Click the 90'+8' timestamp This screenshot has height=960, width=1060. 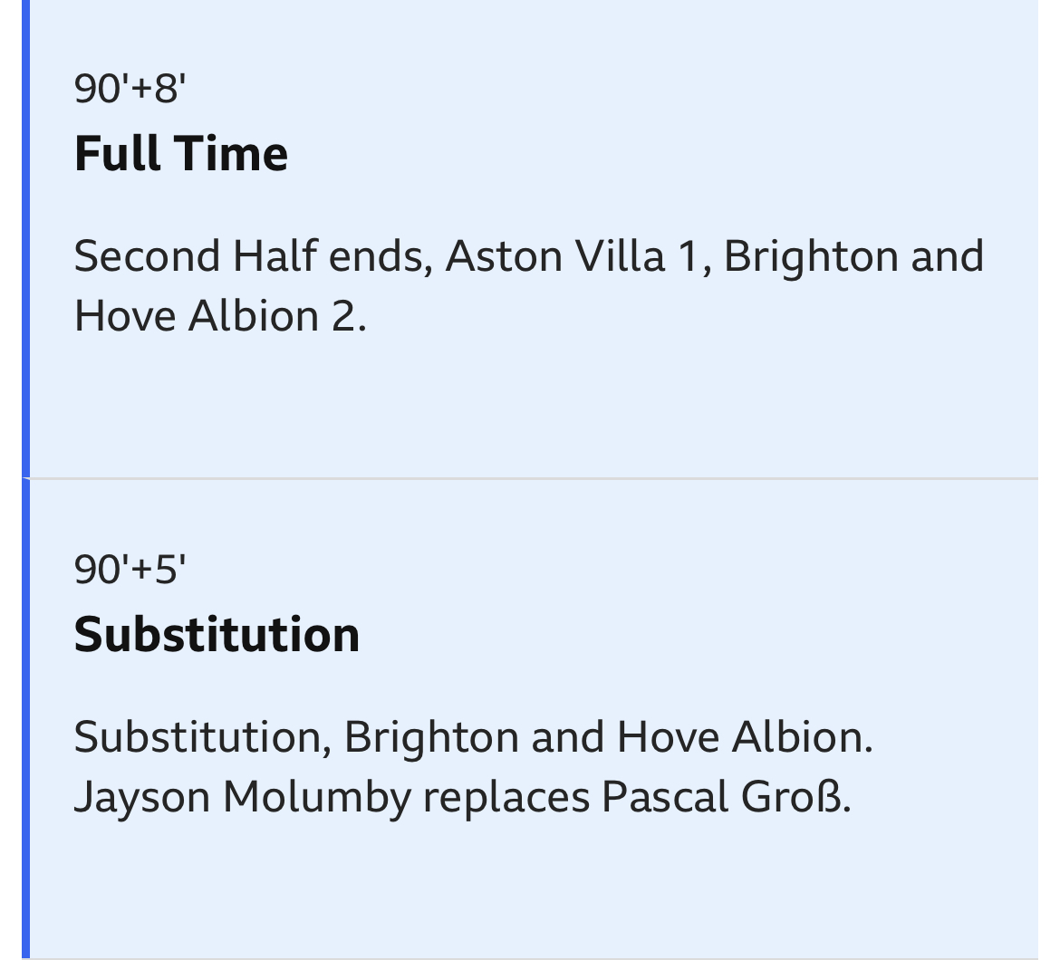[x=130, y=89]
